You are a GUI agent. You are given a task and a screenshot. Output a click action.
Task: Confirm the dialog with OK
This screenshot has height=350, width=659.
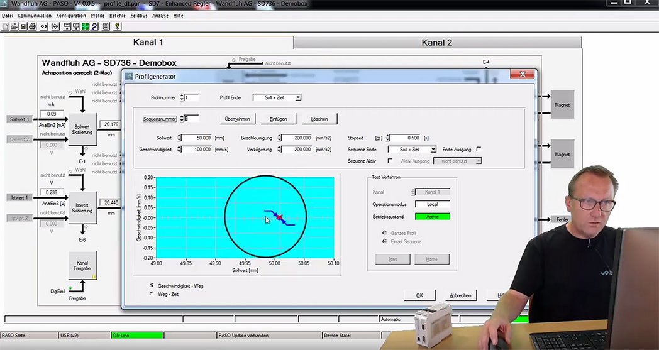(419, 295)
